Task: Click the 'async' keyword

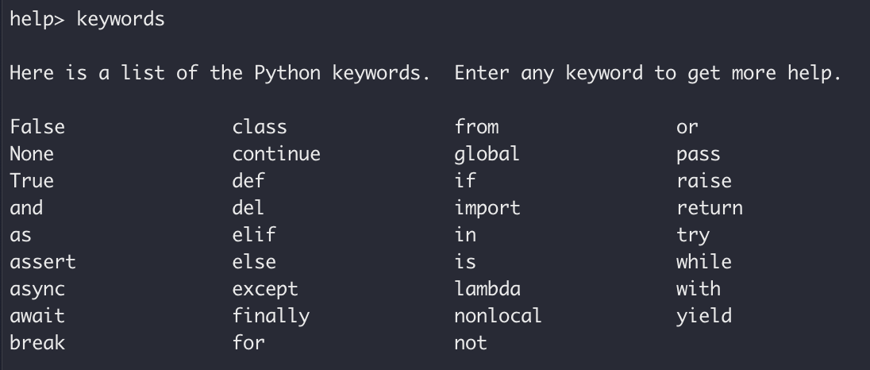Action: pos(37,289)
